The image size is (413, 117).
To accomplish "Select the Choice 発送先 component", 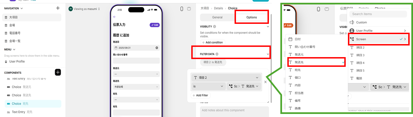I will pyautogui.click(x=33, y=95).
